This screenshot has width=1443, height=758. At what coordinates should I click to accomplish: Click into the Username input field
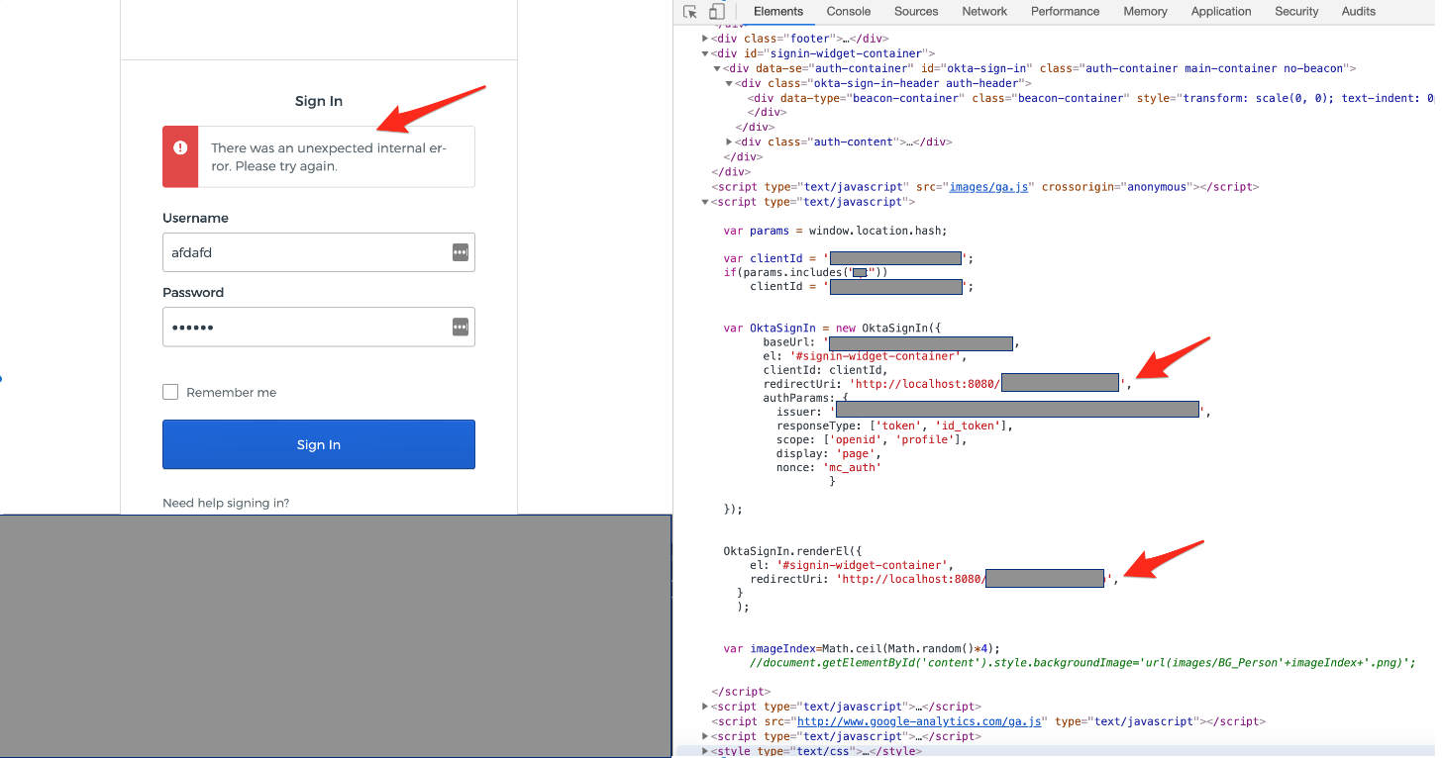coord(302,252)
